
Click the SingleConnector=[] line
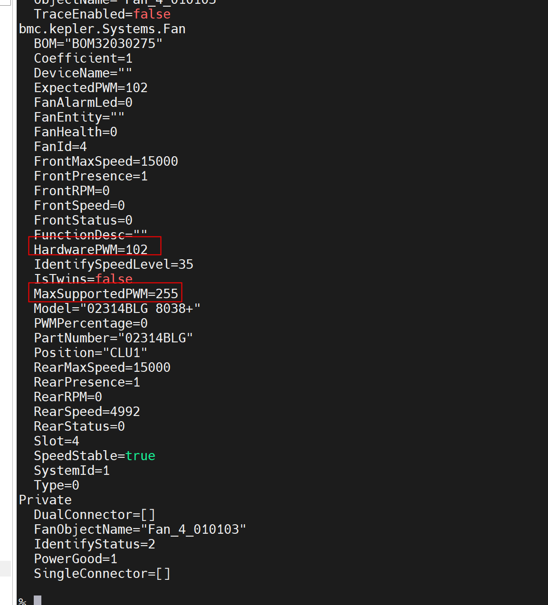(102, 573)
